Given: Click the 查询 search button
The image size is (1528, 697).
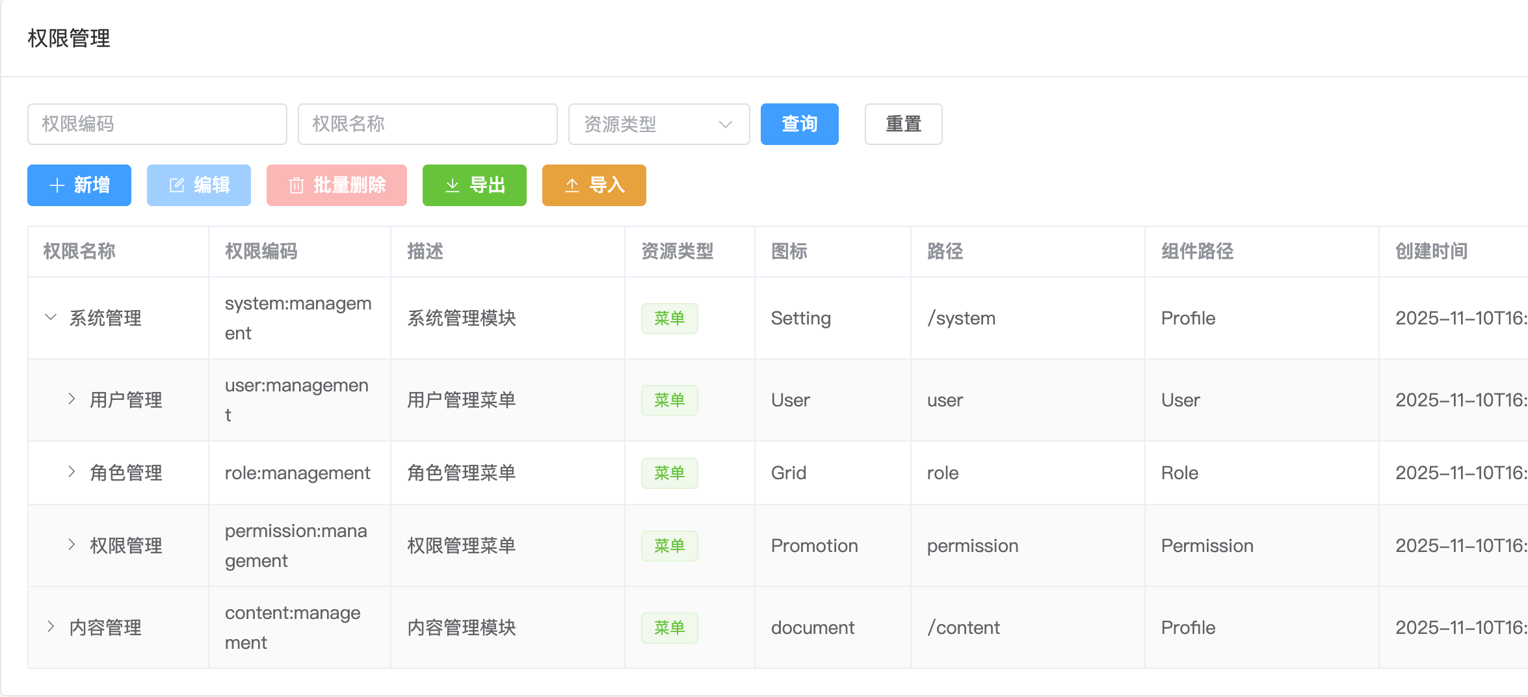Looking at the screenshot, I should tap(799, 124).
